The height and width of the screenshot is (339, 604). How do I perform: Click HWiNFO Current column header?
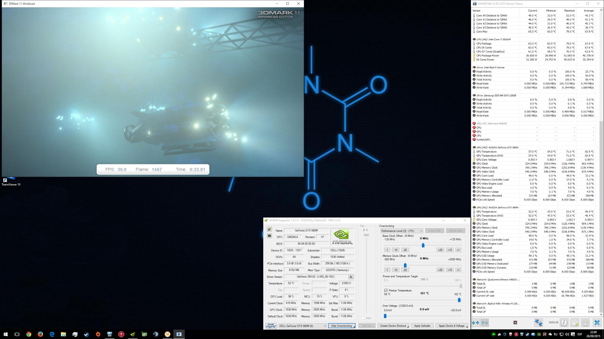tap(529, 11)
